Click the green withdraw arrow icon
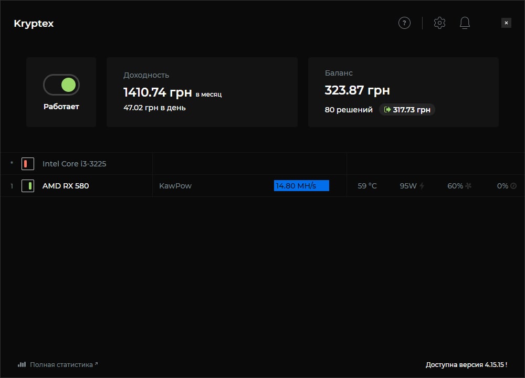 pyautogui.click(x=387, y=110)
